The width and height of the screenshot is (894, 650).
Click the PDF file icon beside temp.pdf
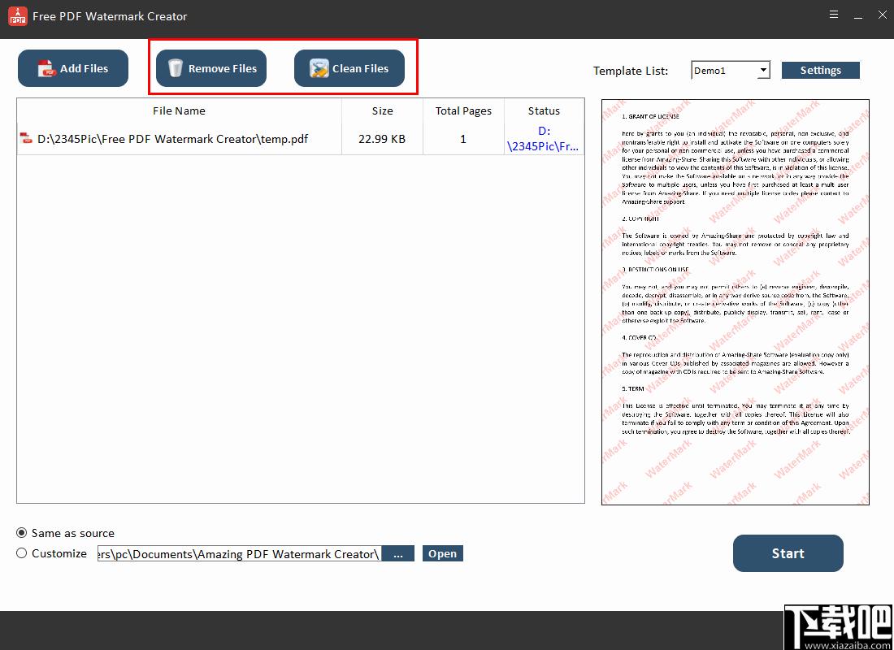click(26, 139)
